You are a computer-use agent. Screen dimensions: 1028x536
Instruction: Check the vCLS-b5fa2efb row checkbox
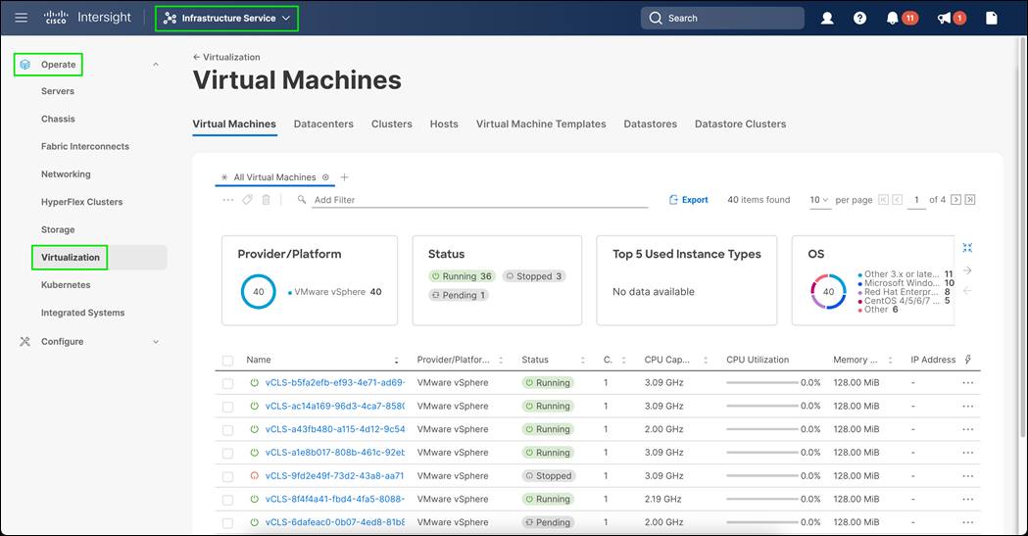pos(227,383)
